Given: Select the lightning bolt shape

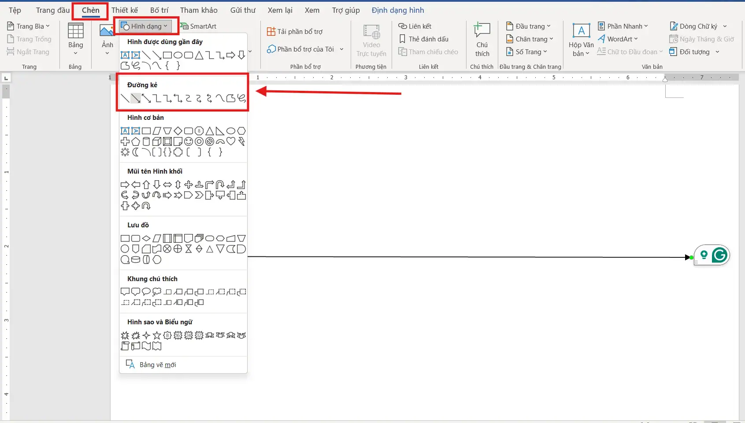Looking at the screenshot, I should point(241,141).
